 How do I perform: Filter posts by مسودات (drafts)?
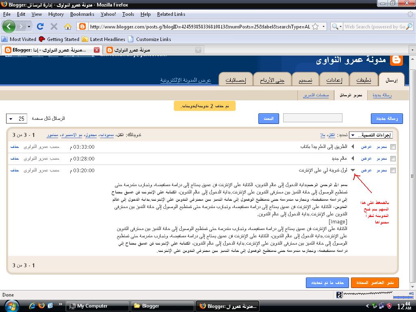tap(107, 135)
